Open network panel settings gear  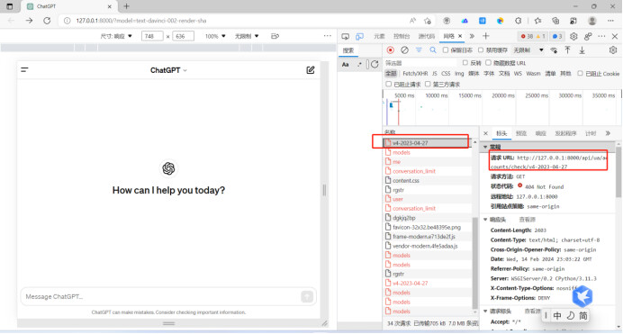[x=613, y=50]
